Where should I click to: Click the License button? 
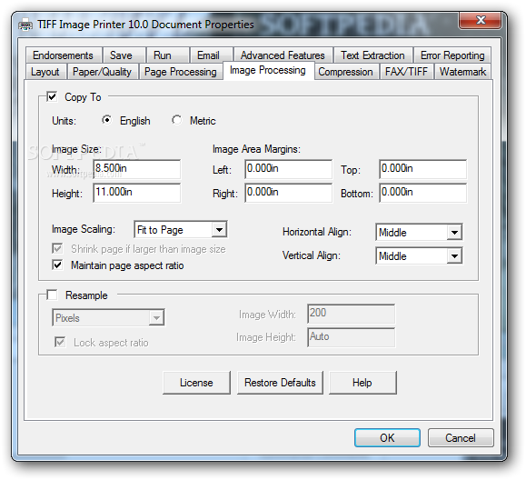click(x=196, y=383)
